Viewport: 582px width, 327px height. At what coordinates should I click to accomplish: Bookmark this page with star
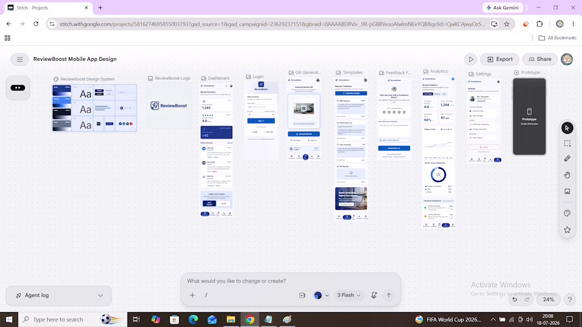pyautogui.click(x=507, y=24)
